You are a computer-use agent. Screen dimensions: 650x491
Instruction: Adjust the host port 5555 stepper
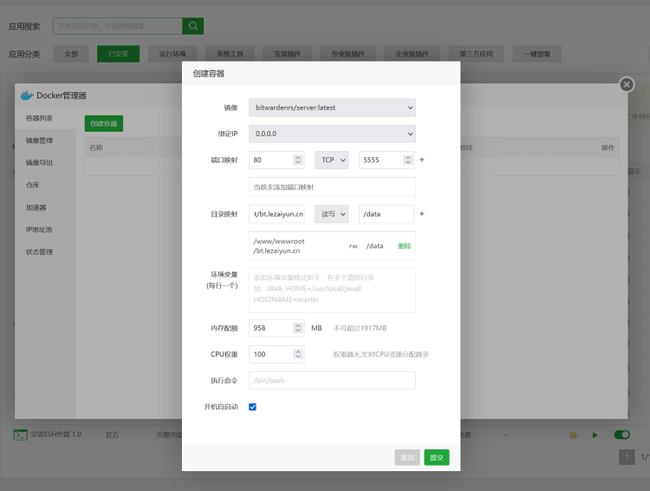pos(408,160)
